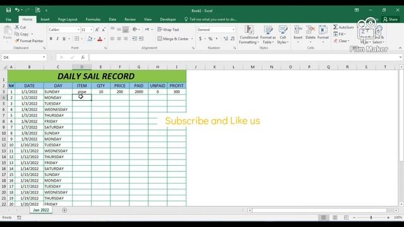Select the PROFIT column header cell
The height and width of the screenshot is (227, 404).
tap(177, 86)
